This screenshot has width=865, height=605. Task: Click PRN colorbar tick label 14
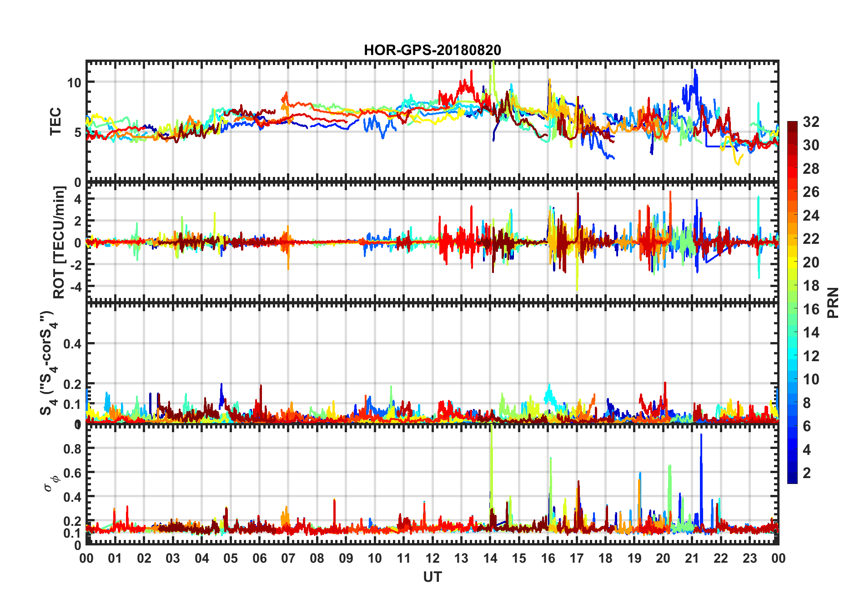pyautogui.click(x=811, y=332)
